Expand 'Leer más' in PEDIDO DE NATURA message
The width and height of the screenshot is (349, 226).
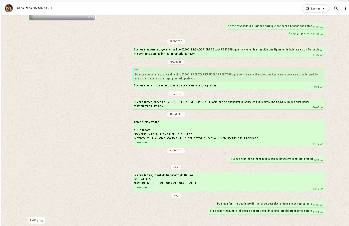(141, 142)
